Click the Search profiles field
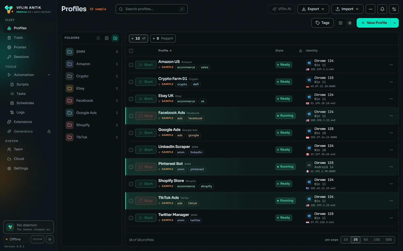The height and width of the screenshot is (251, 403). click(152, 9)
